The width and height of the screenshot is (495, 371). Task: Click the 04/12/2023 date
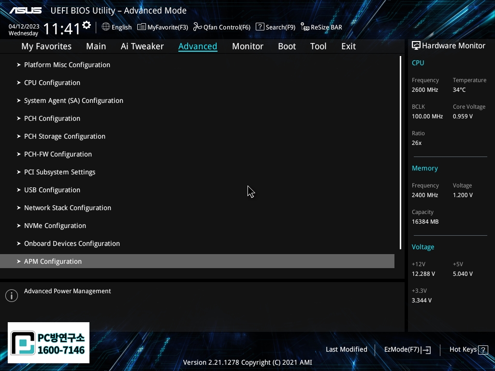click(24, 27)
